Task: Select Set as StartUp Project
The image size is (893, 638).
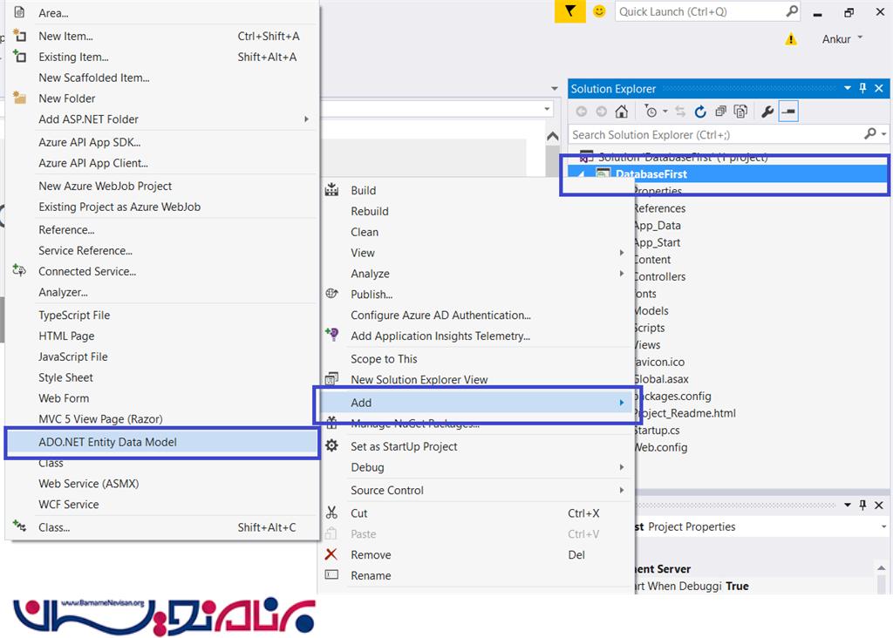Action: (x=475, y=446)
